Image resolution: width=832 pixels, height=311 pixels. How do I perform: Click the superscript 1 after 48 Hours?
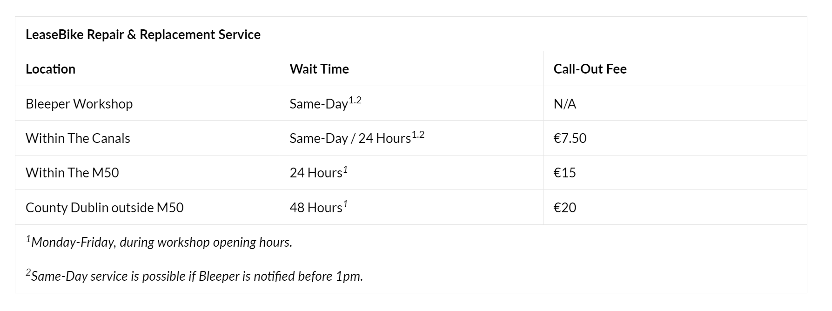click(345, 204)
